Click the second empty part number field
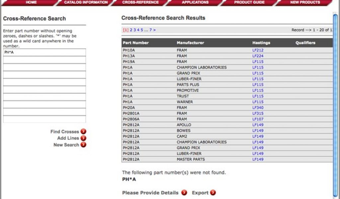This screenshot has width=340, height=199. 44,67
